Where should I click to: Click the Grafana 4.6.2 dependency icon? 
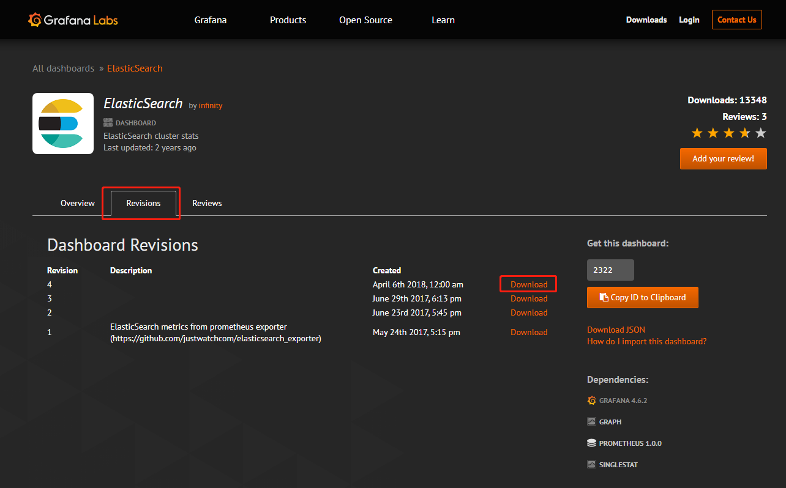[591, 401]
